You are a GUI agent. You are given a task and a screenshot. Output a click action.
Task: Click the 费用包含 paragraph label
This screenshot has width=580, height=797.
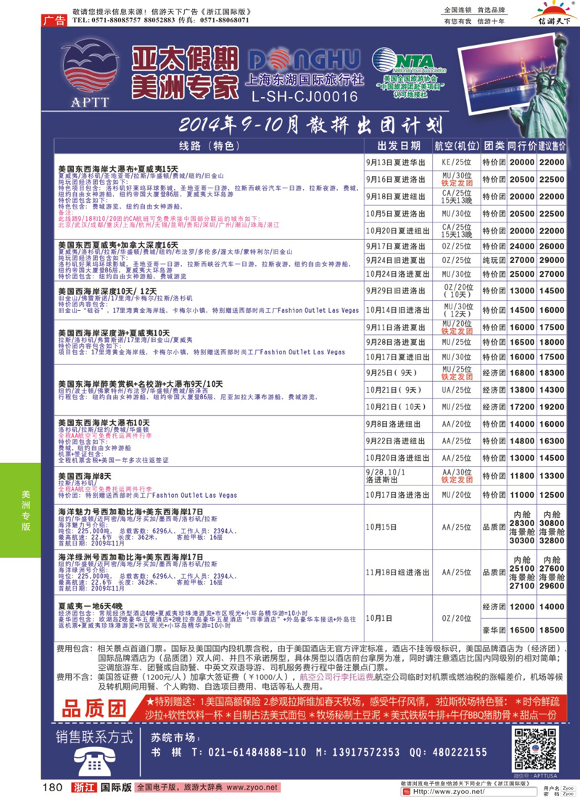[x=74, y=648]
